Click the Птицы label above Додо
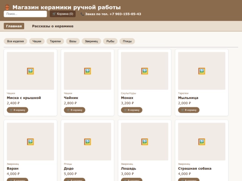This screenshot has height=181, width=242. (68, 164)
